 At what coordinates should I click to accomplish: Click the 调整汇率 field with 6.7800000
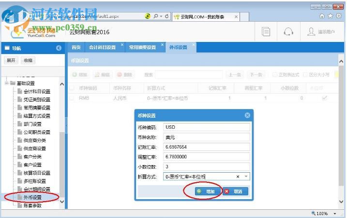[207, 157]
